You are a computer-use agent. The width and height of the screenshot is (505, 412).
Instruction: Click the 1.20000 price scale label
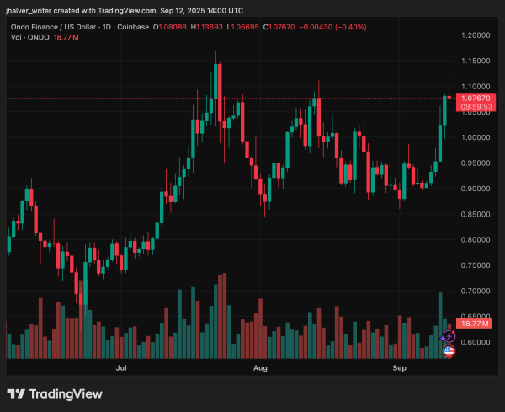pyautogui.click(x=477, y=35)
